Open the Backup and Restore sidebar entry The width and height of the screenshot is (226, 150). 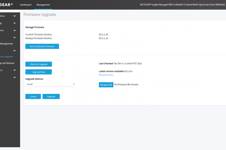(x=7, y=63)
